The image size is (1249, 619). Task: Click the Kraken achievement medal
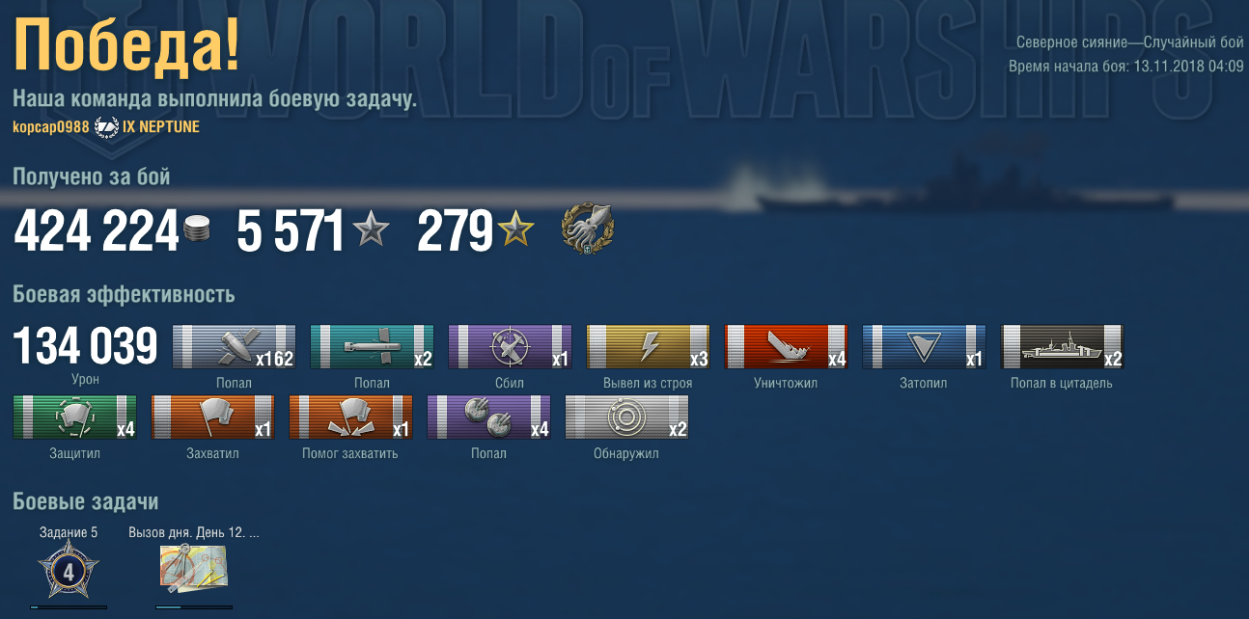tap(587, 229)
